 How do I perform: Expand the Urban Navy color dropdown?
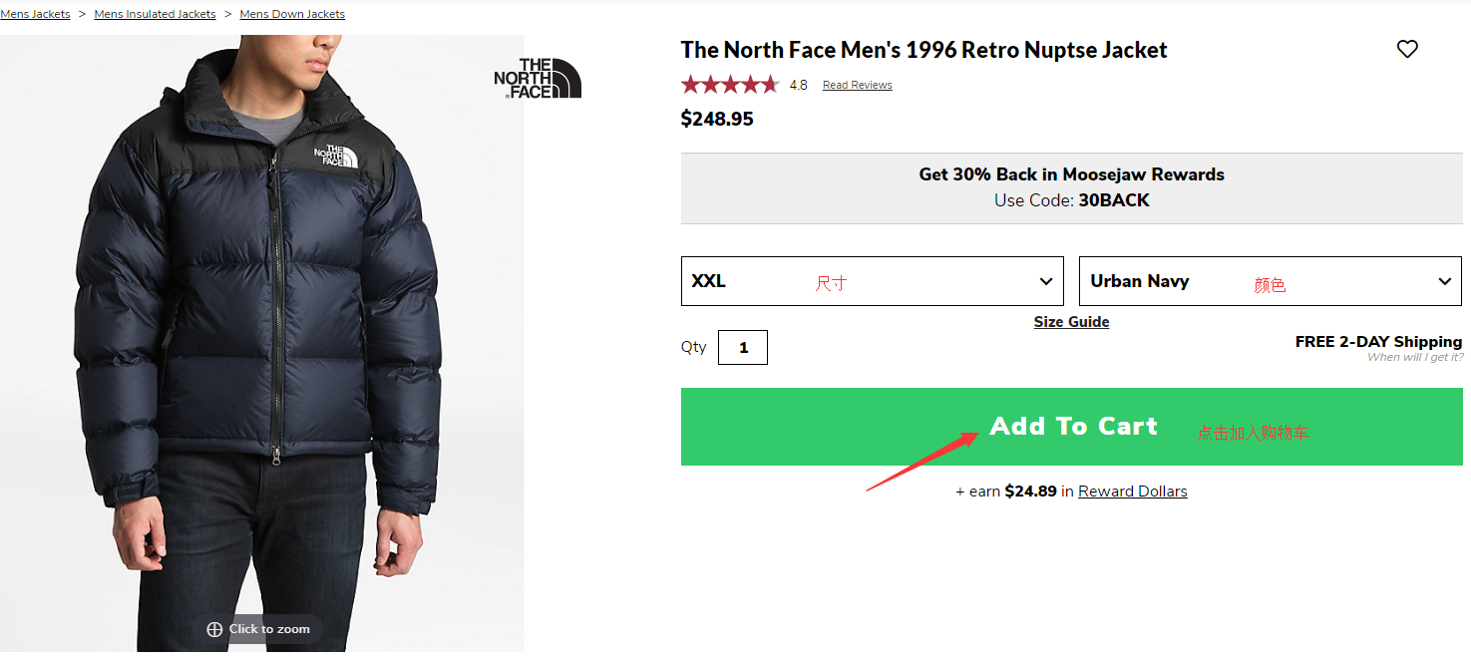click(1271, 281)
